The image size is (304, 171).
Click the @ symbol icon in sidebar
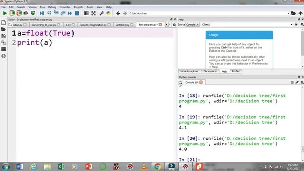3,56
